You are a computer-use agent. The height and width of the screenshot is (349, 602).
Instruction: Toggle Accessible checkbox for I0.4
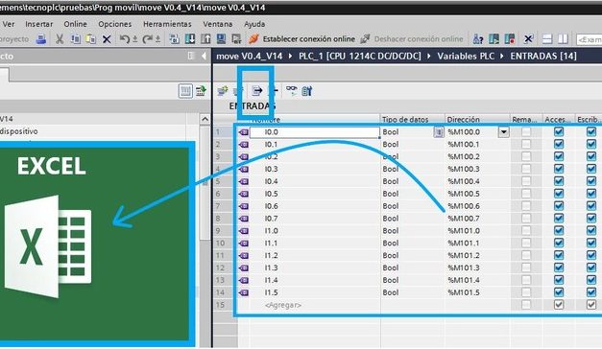coord(559,181)
